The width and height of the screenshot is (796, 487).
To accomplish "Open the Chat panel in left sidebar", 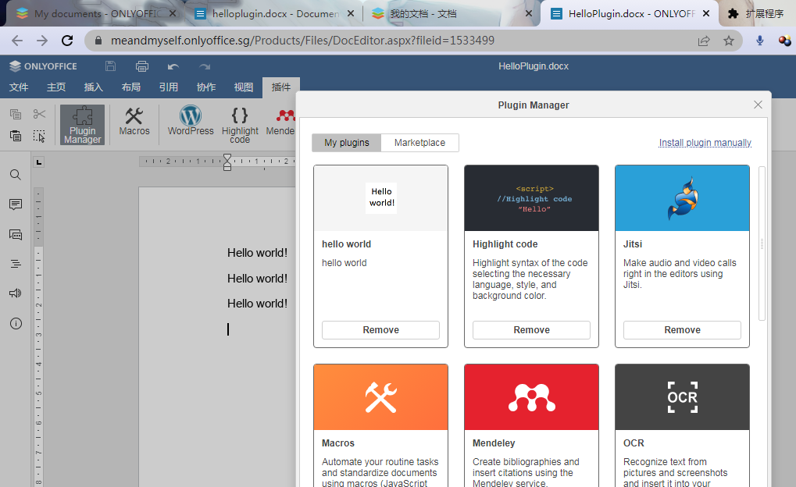I will pyautogui.click(x=16, y=234).
